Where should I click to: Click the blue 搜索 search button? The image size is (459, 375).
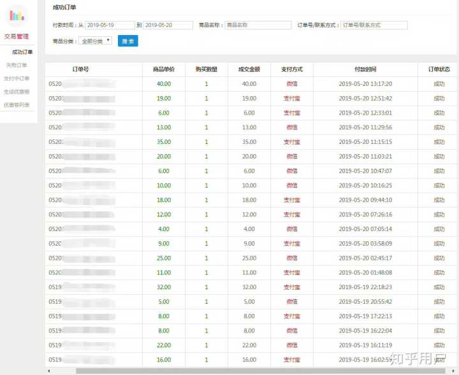[127, 41]
